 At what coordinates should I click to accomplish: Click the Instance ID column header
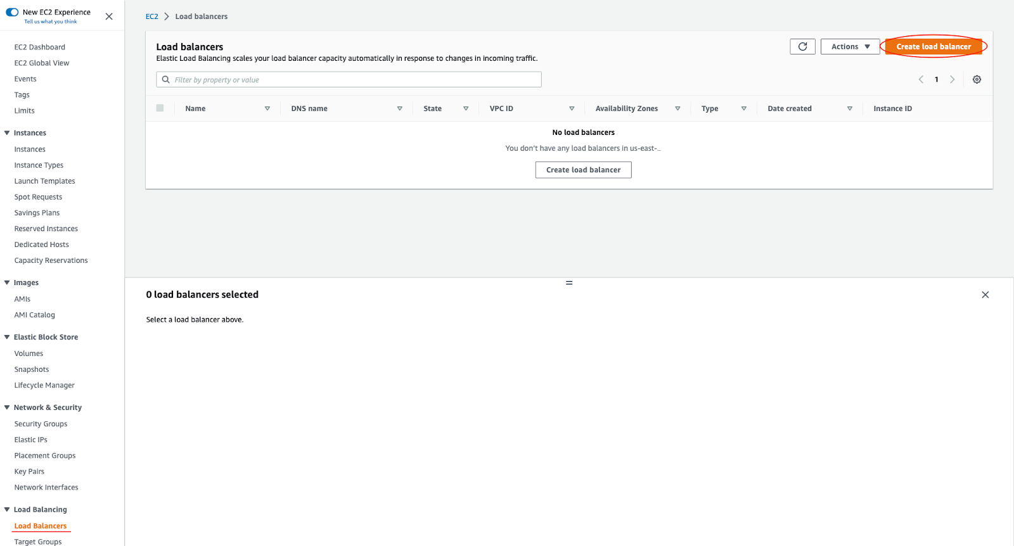coord(892,109)
